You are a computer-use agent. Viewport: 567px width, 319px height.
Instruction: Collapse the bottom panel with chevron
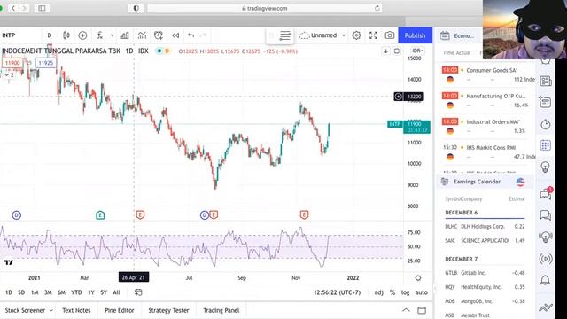click(406, 310)
